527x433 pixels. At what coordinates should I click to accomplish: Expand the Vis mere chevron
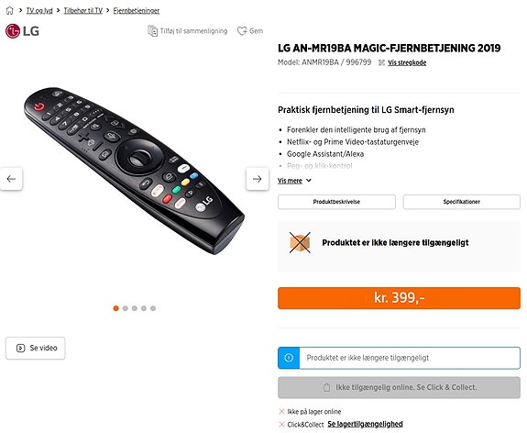309,181
